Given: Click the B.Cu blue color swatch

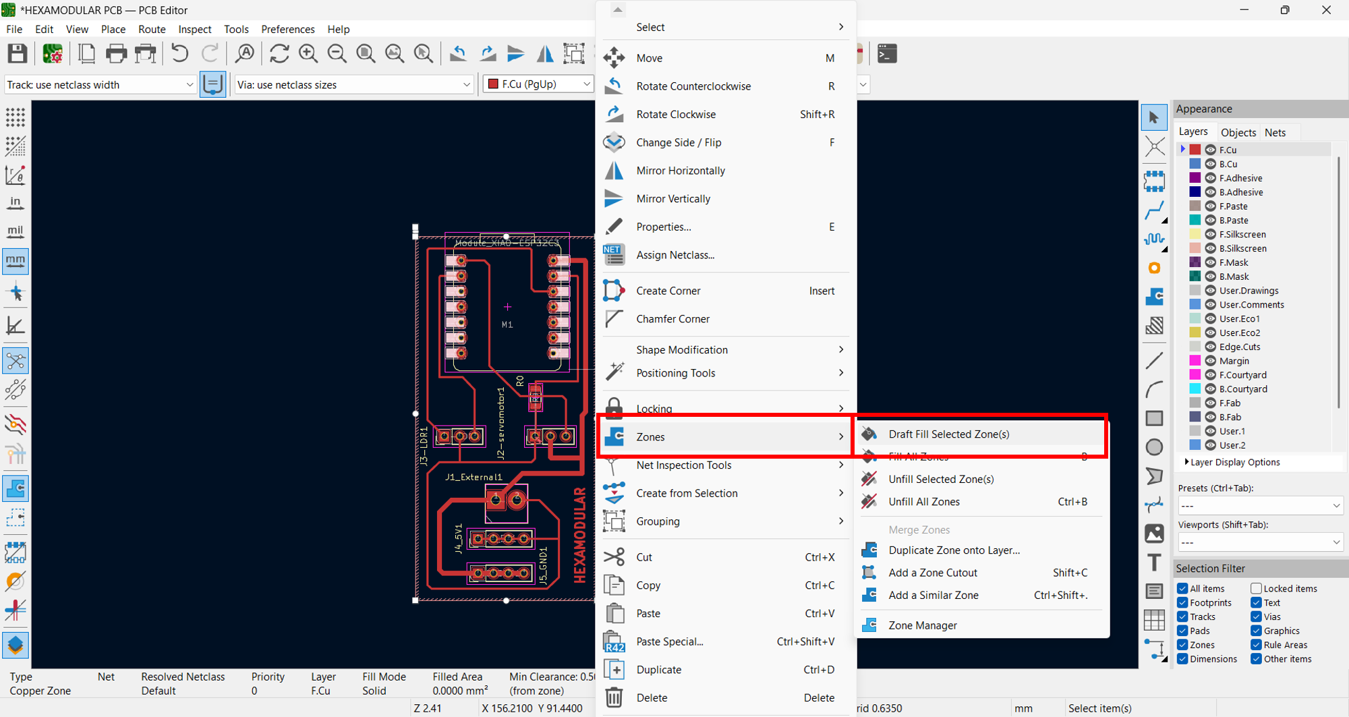Looking at the screenshot, I should click(x=1195, y=164).
